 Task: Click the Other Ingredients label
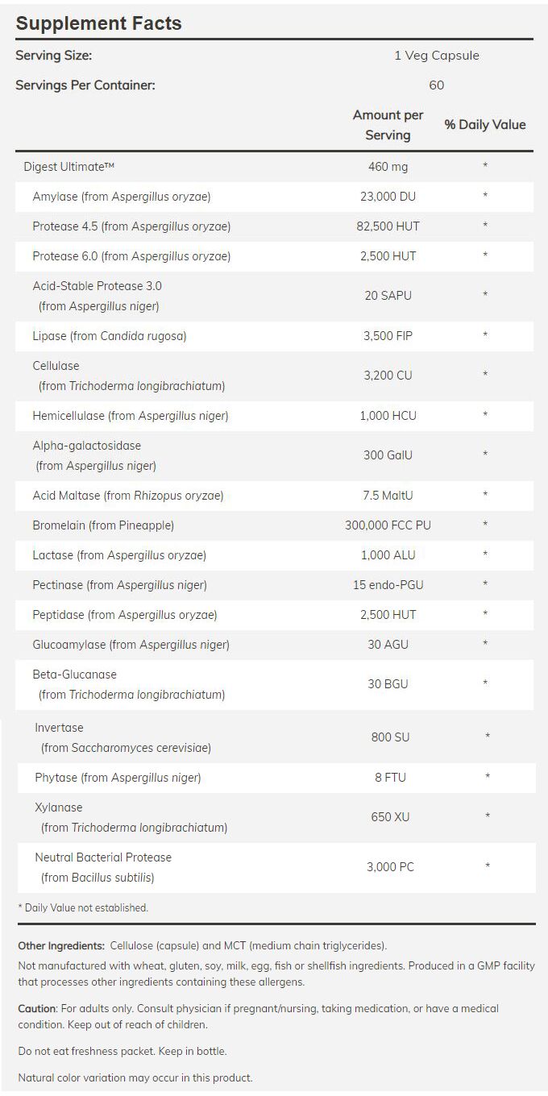(x=61, y=945)
